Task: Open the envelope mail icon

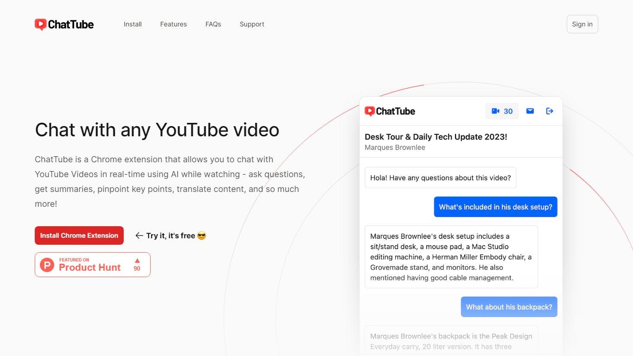Action: click(530, 111)
